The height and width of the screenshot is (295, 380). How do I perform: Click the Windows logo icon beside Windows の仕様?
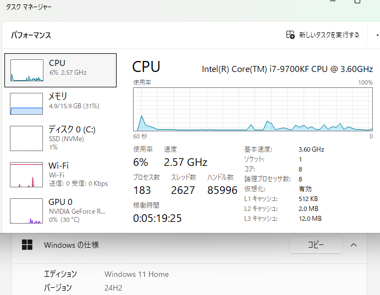pos(27,244)
